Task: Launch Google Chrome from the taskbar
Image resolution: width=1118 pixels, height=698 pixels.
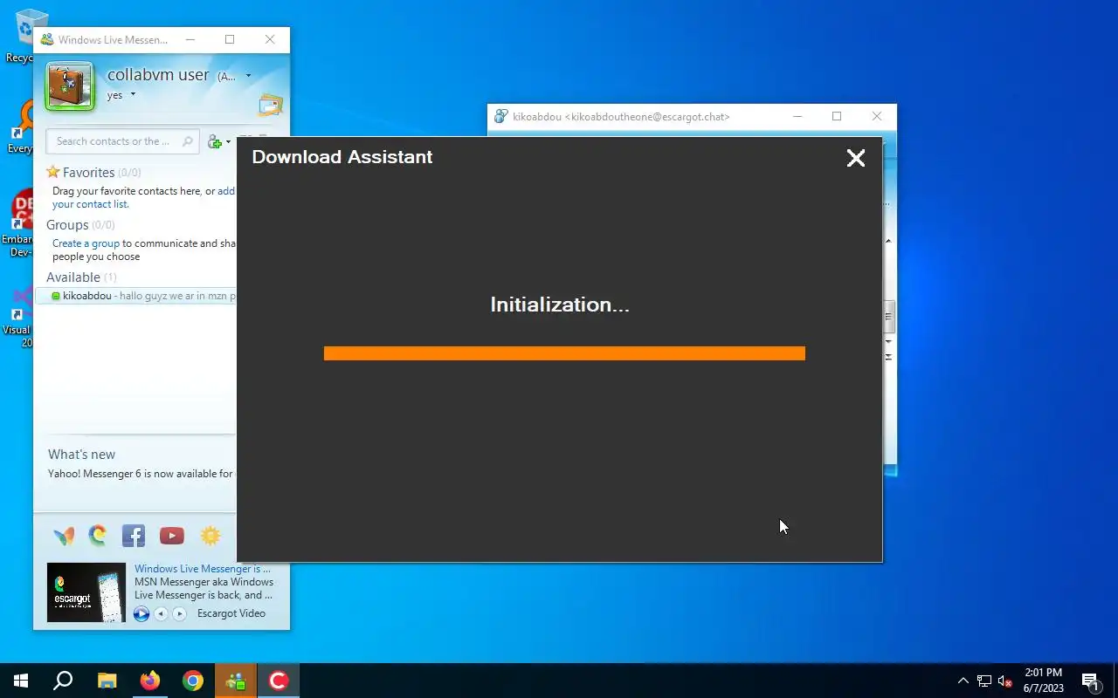Action: [x=192, y=681]
